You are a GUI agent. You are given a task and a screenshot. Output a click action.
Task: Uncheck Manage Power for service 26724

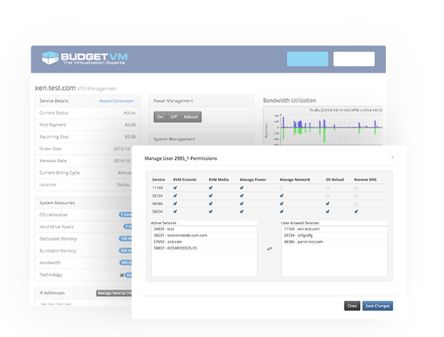pos(241,196)
